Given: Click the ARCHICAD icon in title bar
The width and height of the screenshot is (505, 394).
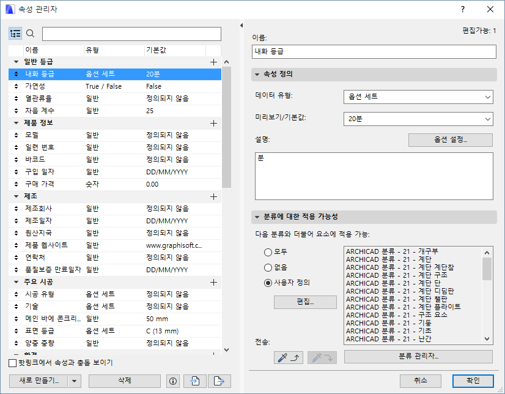Looking at the screenshot, I should point(10,9).
